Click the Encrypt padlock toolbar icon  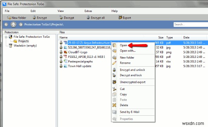click(x=34, y=17)
